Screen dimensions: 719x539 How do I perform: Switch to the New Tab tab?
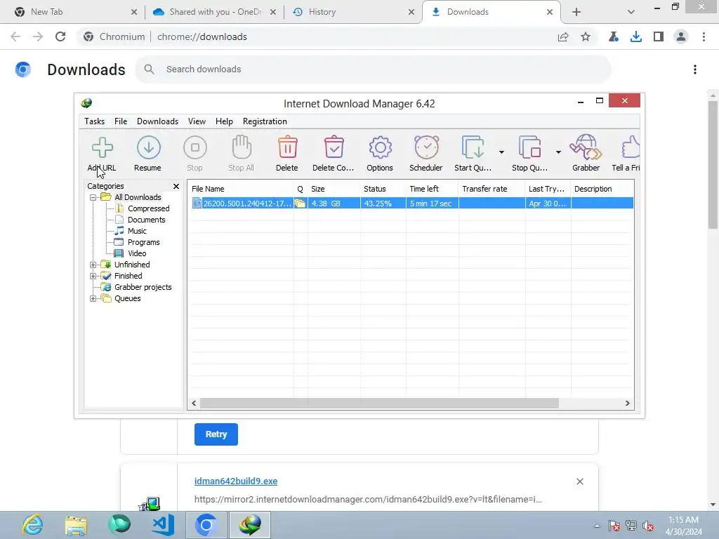pyautogui.click(x=75, y=12)
